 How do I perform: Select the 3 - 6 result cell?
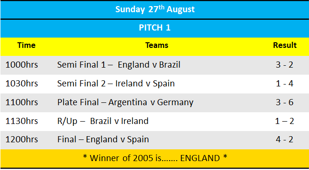click(x=284, y=102)
